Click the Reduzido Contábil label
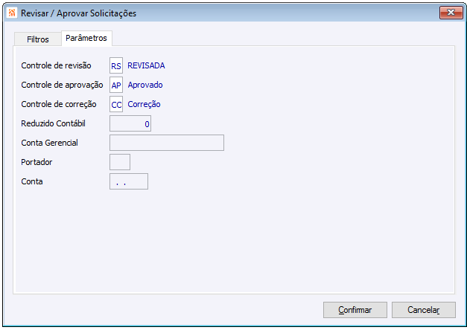Screen dimensions: 467x330 coord(60,123)
